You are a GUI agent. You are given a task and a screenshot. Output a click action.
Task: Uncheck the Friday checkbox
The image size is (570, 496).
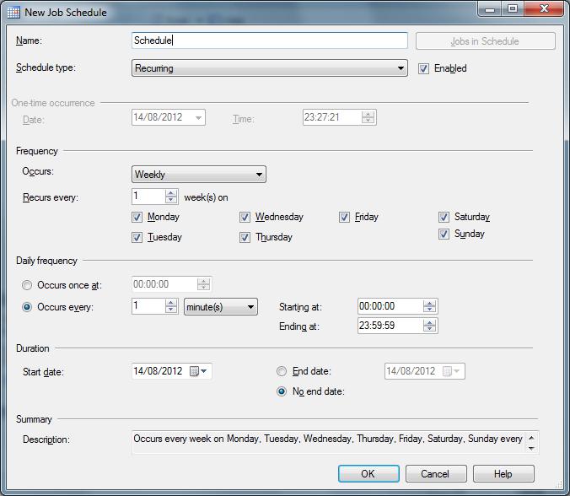344,217
